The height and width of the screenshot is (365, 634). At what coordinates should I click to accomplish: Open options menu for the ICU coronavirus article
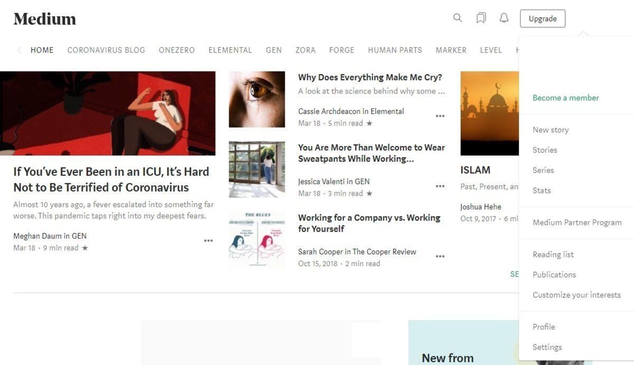pyautogui.click(x=208, y=240)
